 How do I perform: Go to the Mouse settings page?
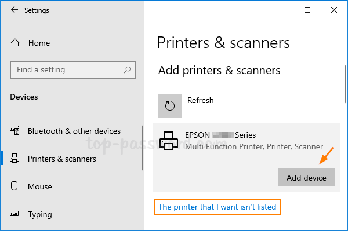pos(40,186)
